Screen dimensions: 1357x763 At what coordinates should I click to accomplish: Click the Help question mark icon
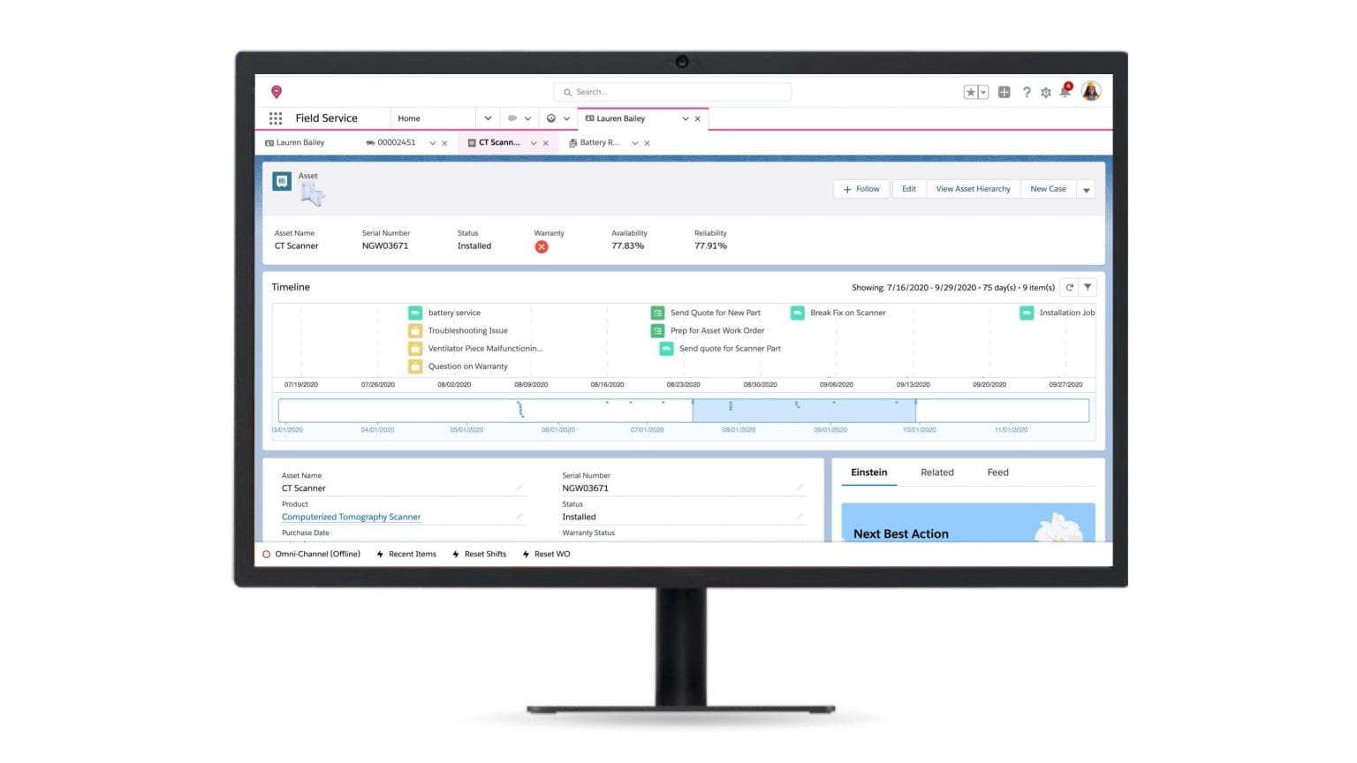tap(1027, 92)
